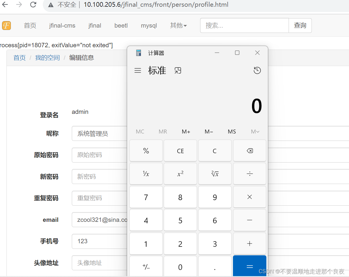Click the not-secure warning triangle icon

click(x=51, y=5)
